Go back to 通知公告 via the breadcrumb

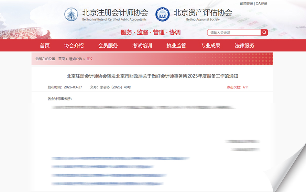[x=76, y=59]
